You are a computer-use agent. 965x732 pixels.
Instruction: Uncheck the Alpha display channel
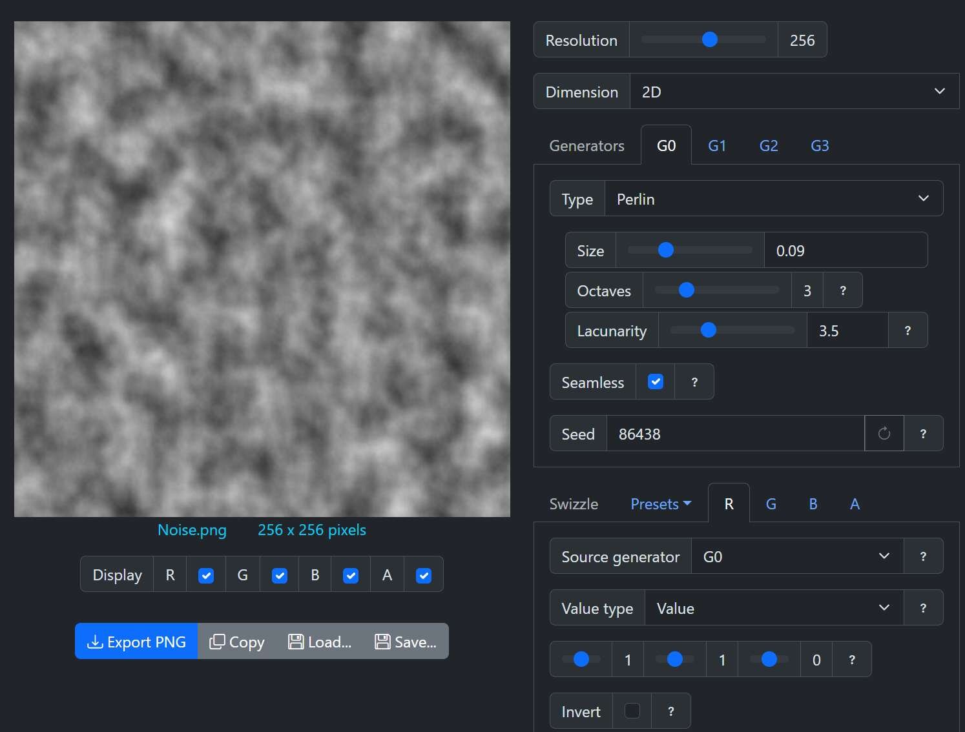coord(423,574)
